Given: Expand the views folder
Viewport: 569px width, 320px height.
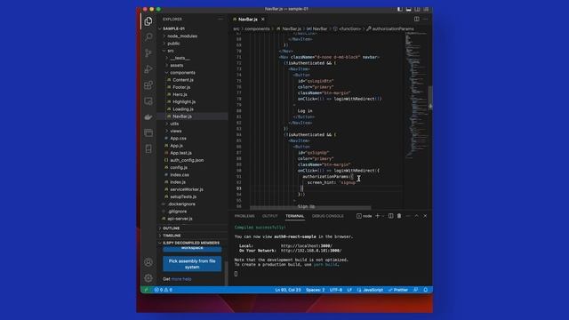Looking at the screenshot, I should coord(176,131).
